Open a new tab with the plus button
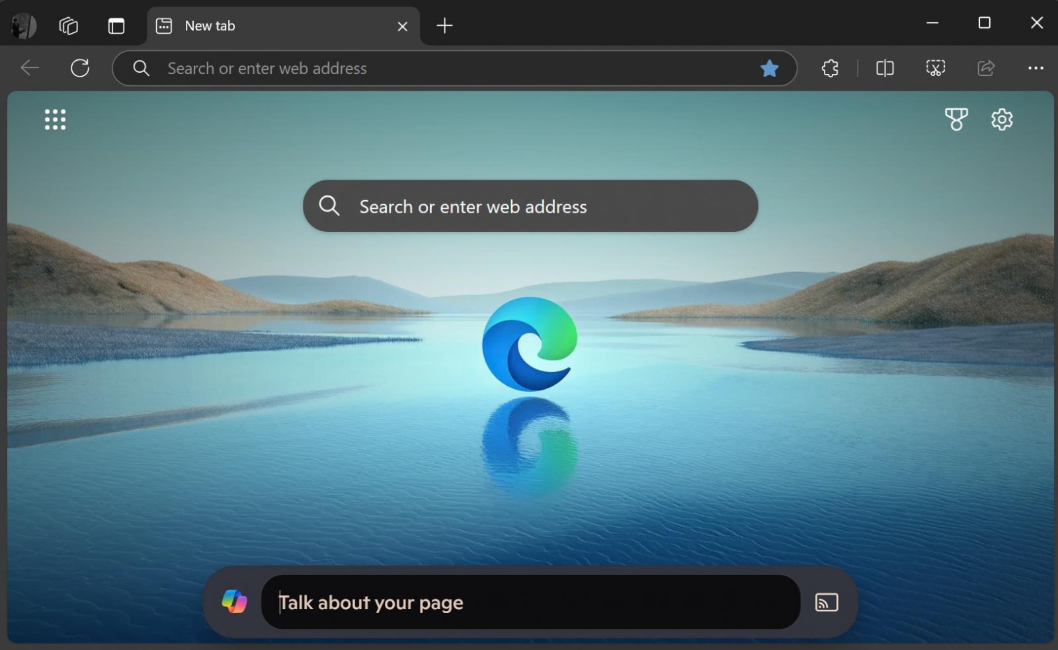 444,26
